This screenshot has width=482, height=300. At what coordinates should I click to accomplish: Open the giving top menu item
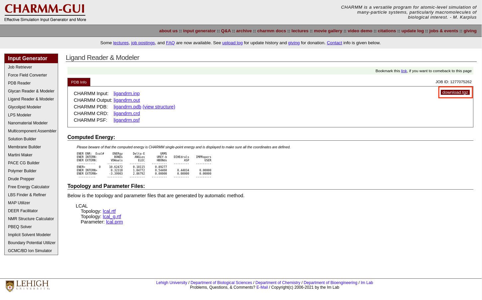pyautogui.click(x=470, y=31)
